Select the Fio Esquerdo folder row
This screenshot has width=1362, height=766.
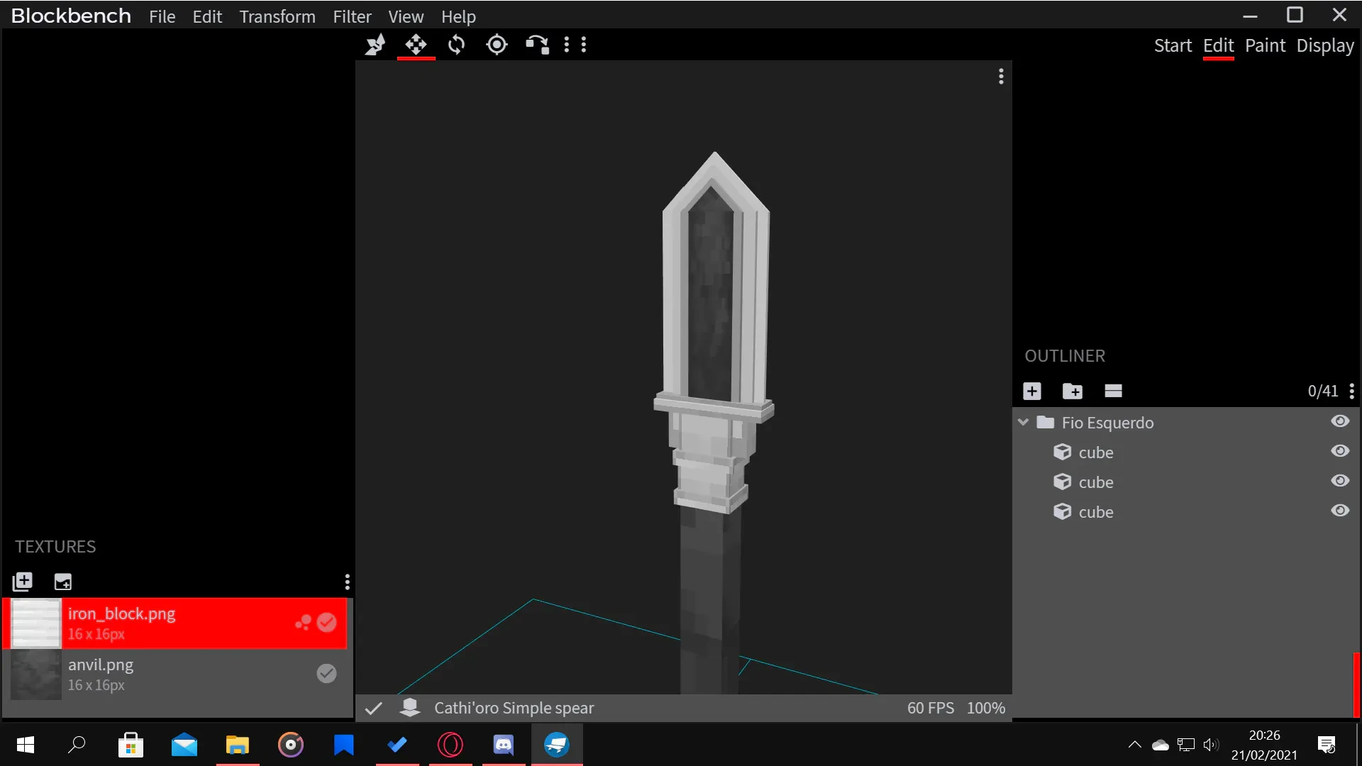pyautogui.click(x=1185, y=423)
